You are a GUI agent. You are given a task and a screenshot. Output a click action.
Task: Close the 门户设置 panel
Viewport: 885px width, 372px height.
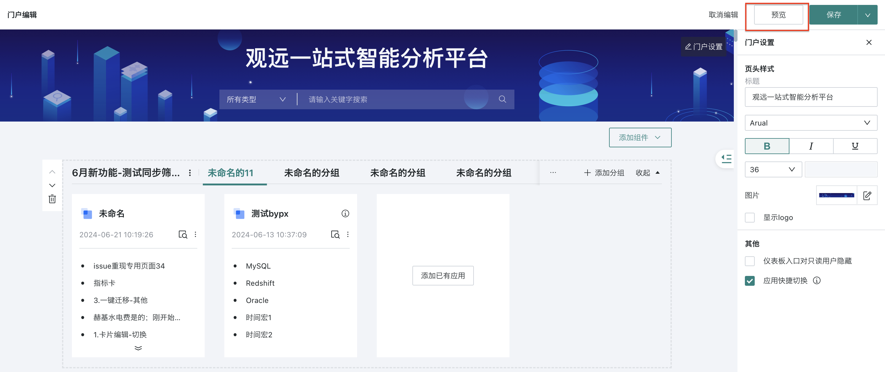pos(868,42)
